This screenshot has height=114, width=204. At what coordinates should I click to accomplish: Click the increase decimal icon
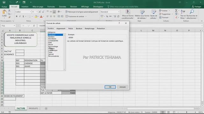click(115, 16)
